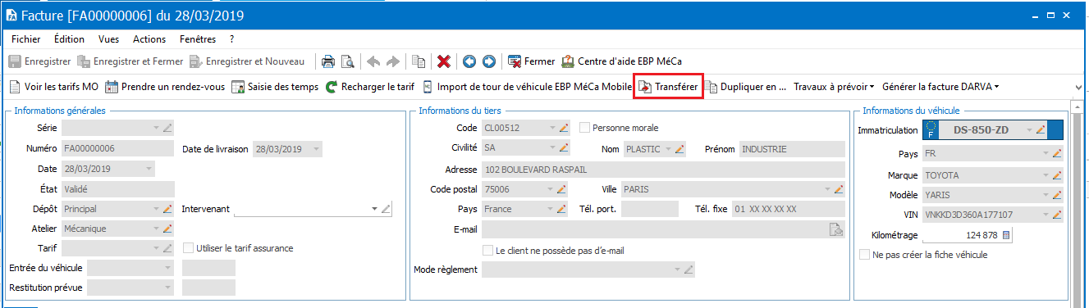Open the Marque TOYOTA dropdown arrow
The height and width of the screenshot is (308, 1089).
(x=1046, y=175)
